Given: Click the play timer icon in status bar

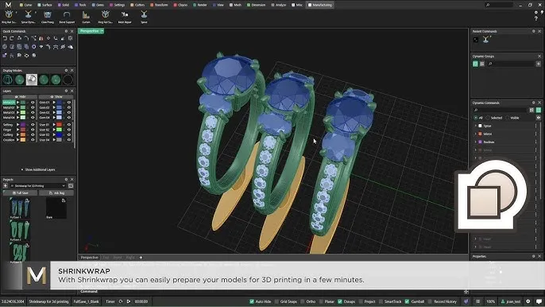Looking at the screenshot, I should click(129, 301).
